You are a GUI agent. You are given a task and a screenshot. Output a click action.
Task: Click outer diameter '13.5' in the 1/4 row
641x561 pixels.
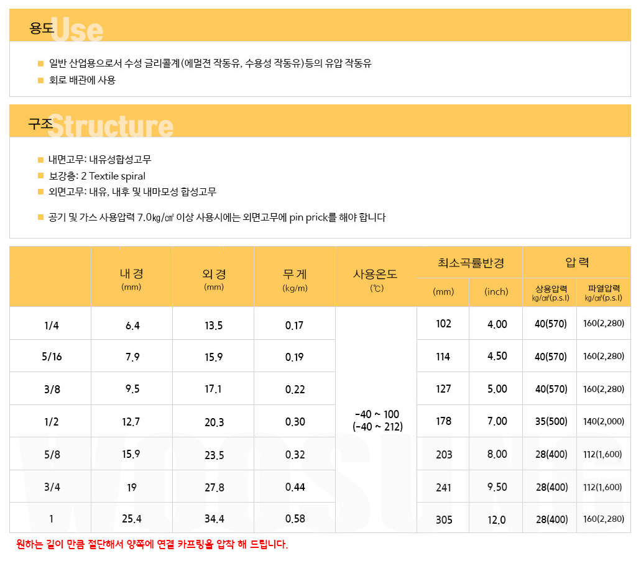[x=213, y=326]
